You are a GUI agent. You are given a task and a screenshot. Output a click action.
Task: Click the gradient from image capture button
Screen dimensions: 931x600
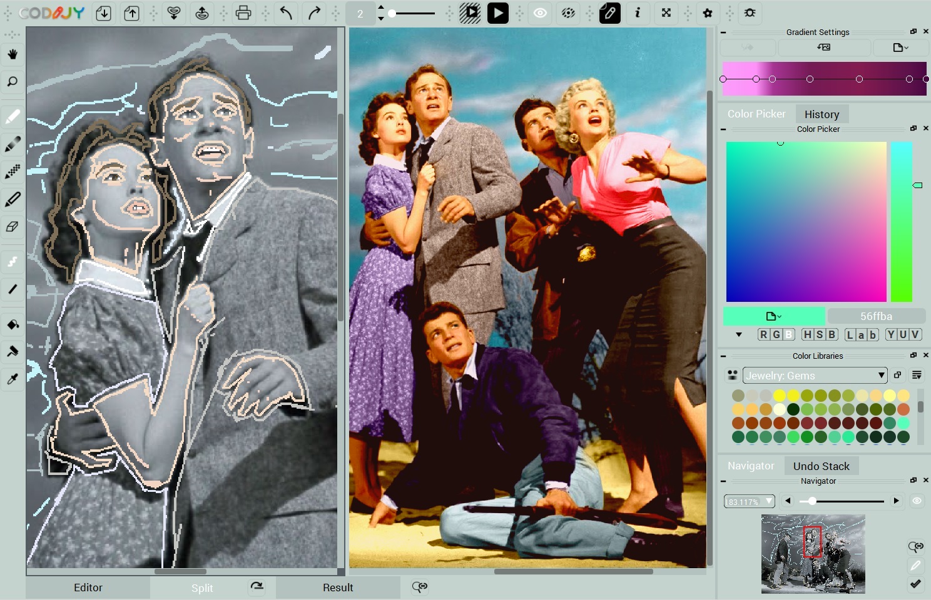823,47
